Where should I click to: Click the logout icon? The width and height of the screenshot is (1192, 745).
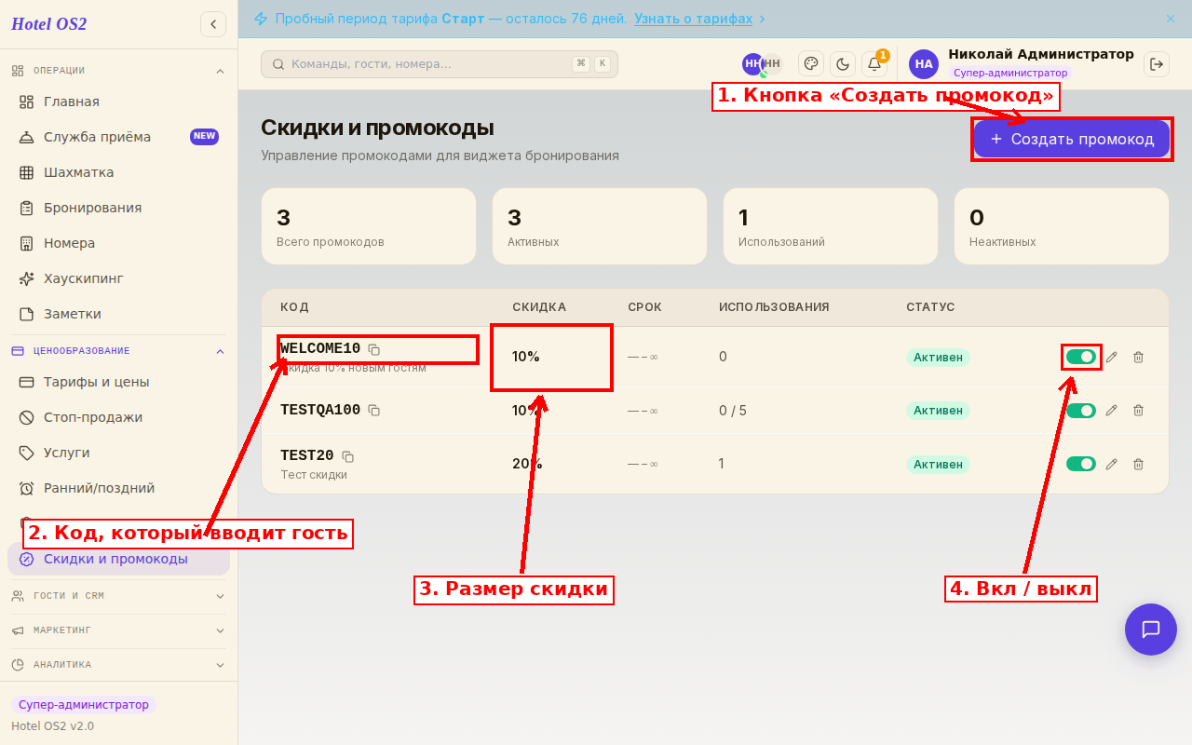coord(1157,64)
